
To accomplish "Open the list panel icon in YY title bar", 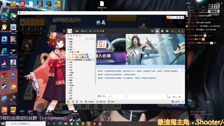I will click(x=162, y=31).
